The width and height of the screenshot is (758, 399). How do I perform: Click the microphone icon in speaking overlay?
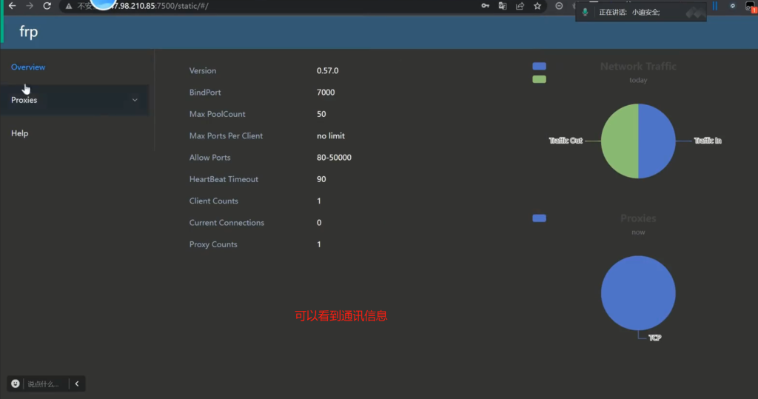click(585, 12)
